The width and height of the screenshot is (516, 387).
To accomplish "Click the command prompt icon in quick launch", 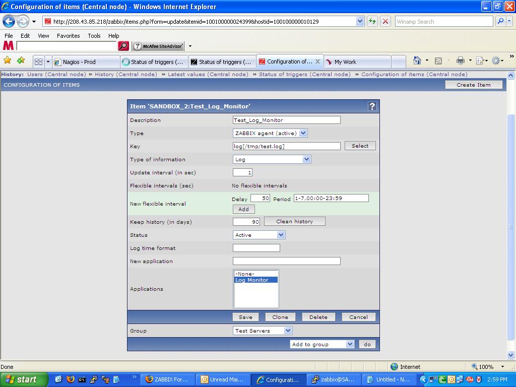I will [82, 379].
